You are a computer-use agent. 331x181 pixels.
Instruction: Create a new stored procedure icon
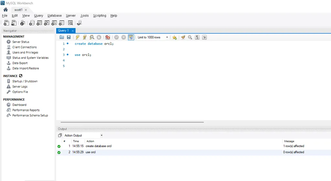pos(54,23)
